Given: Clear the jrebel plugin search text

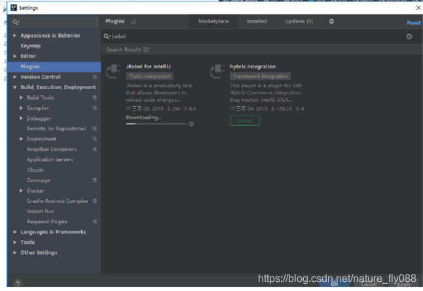Looking at the screenshot, I should point(409,37).
